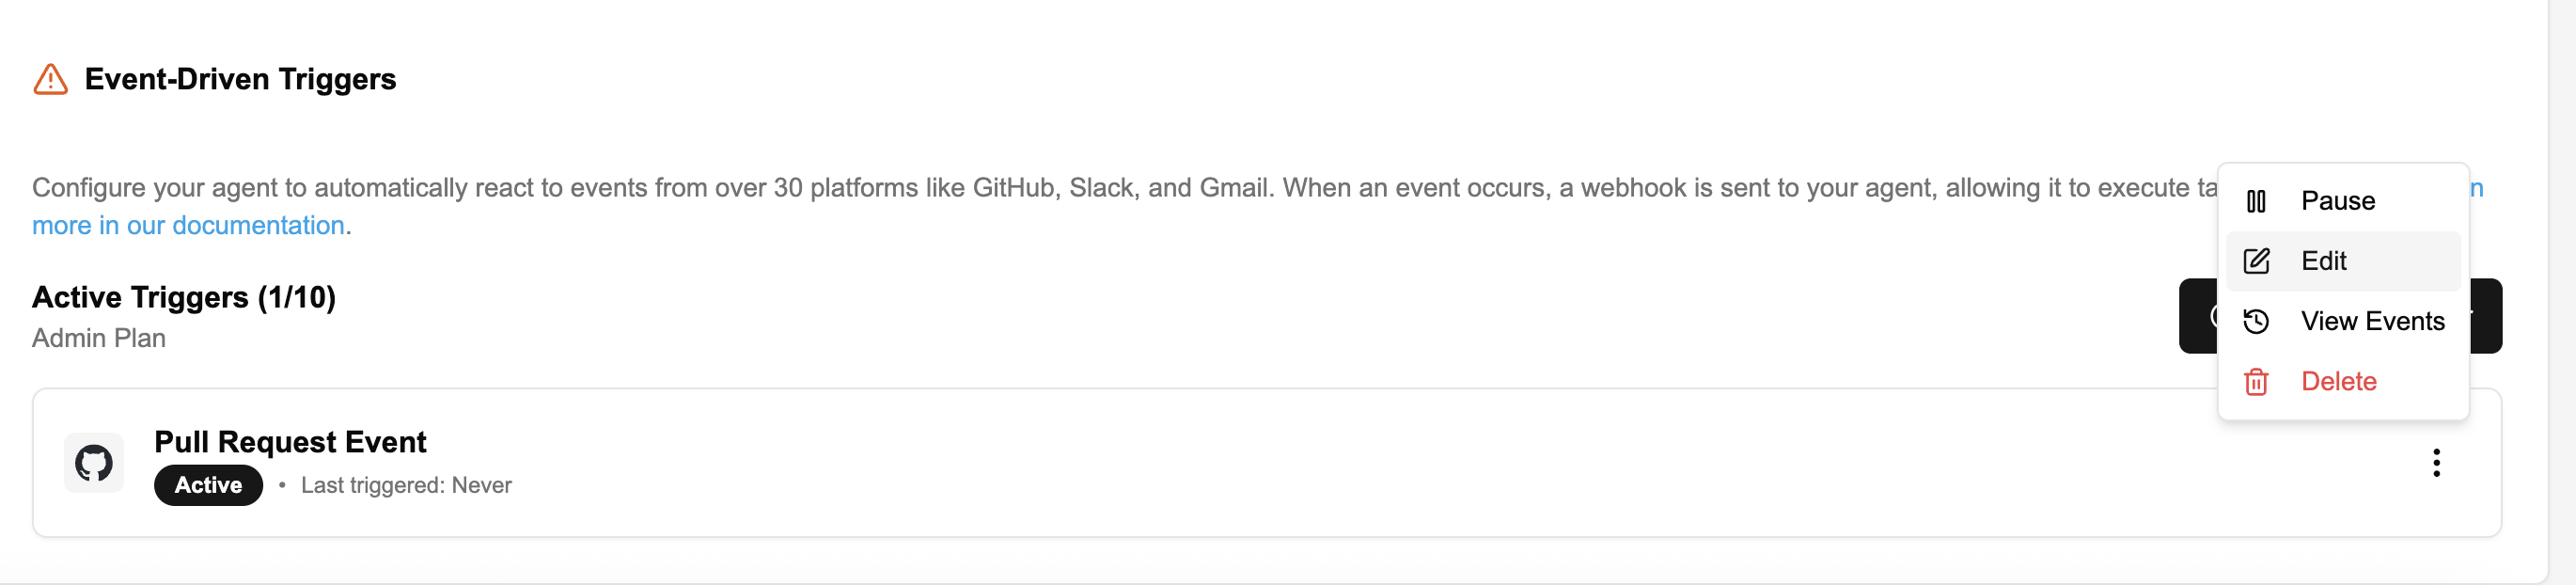Open the "more in our documentation" link
2576x585 pixels.
tap(188, 226)
